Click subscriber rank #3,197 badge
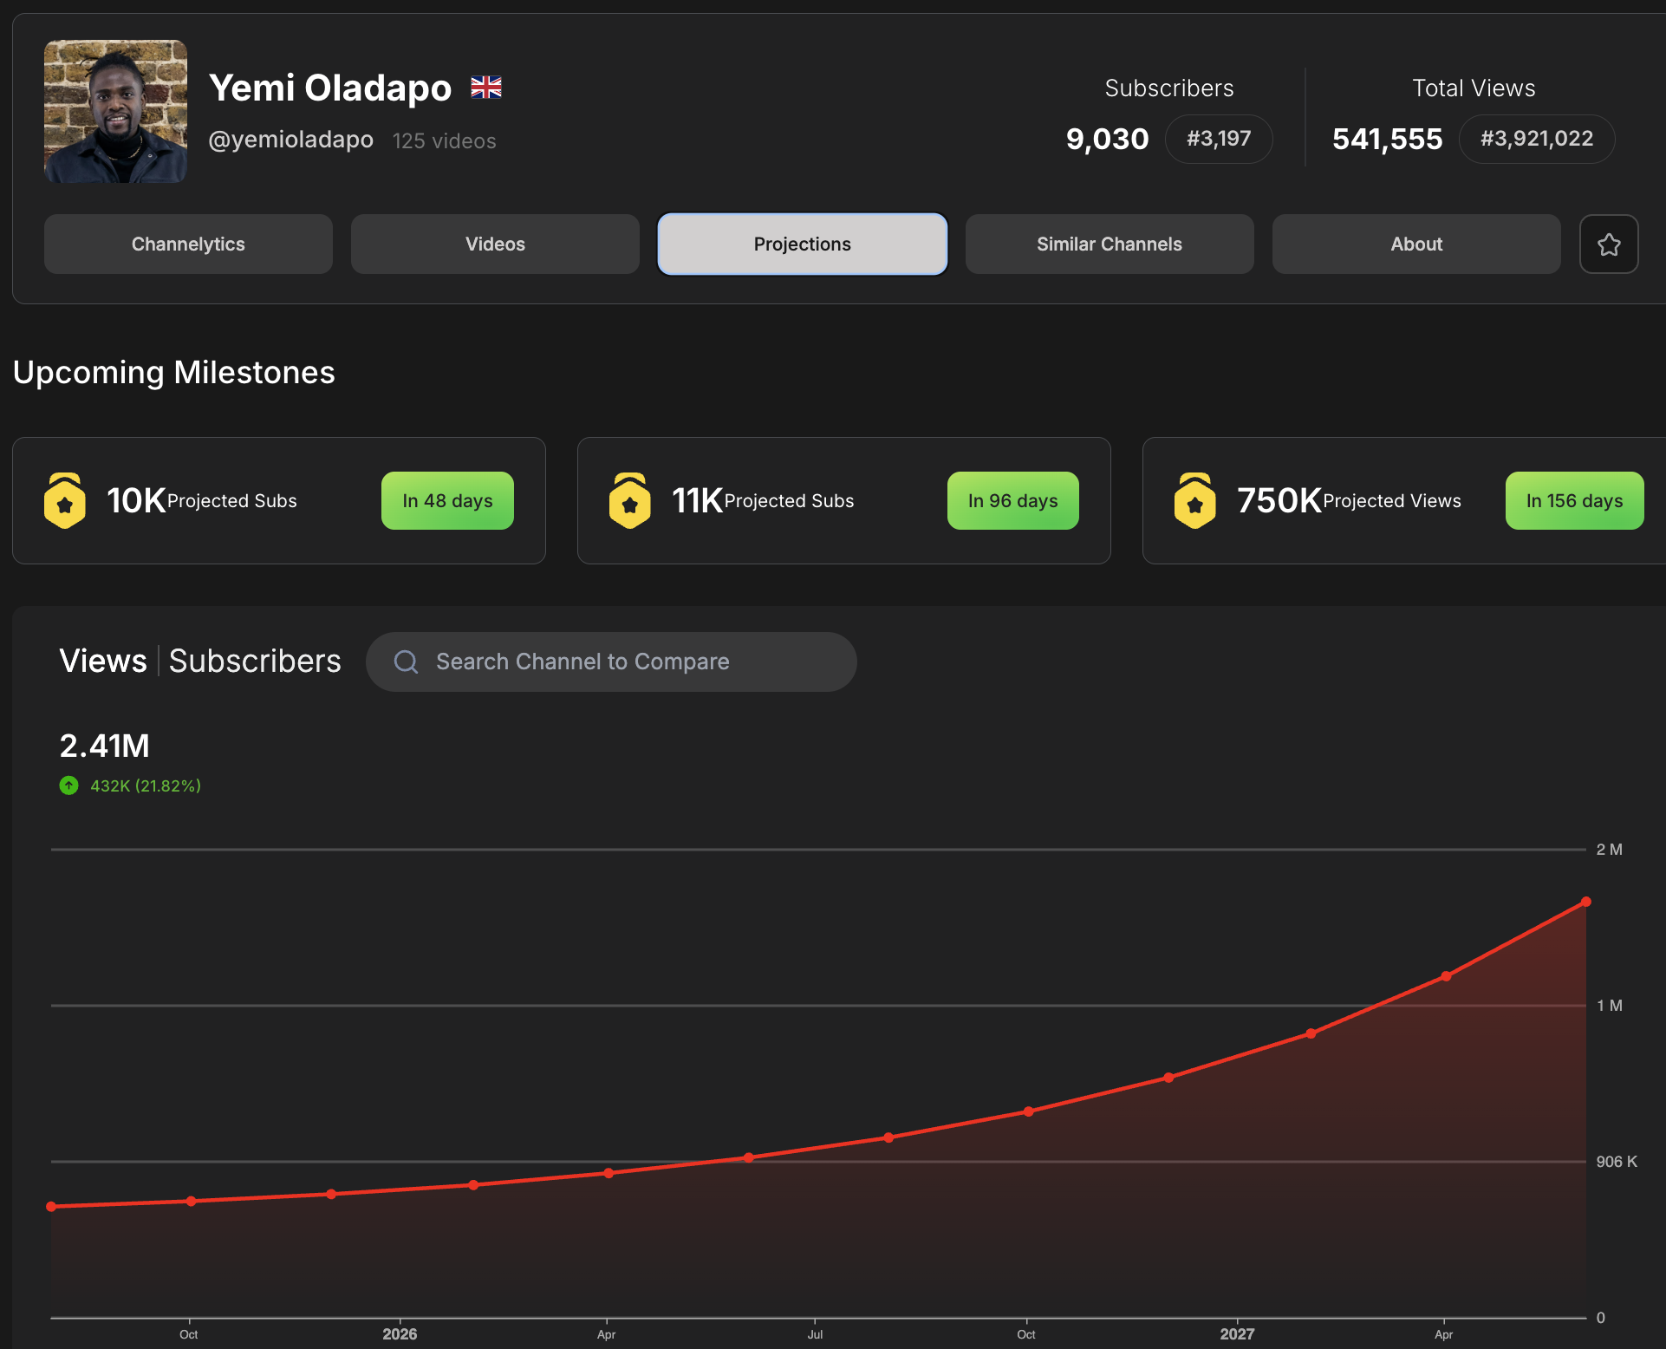Screen dimensions: 1666x1349 coord(1218,139)
